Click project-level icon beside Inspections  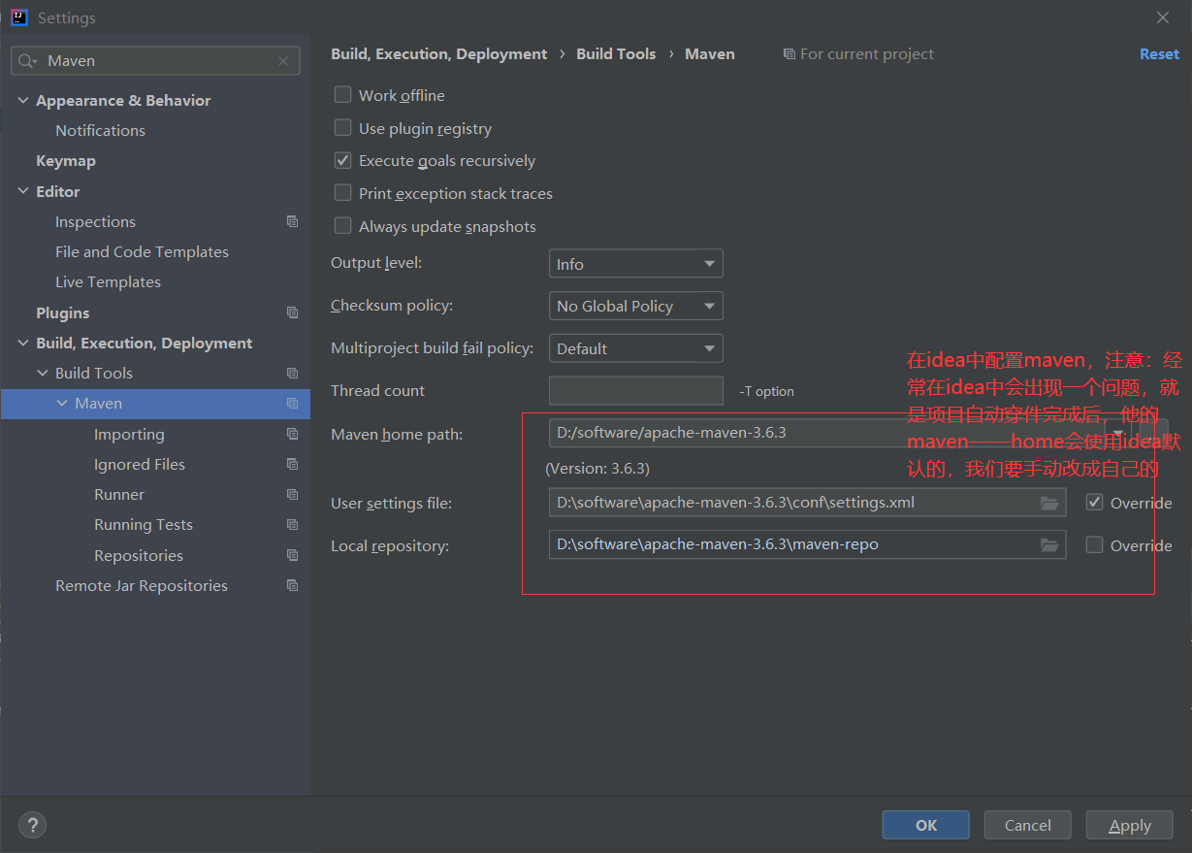tap(292, 222)
